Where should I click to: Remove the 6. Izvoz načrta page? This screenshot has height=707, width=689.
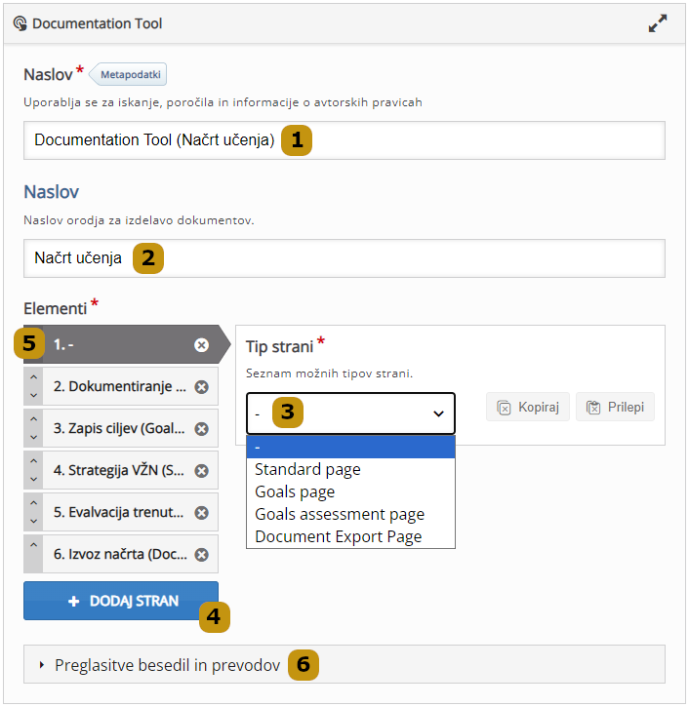pyautogui.click(x=201, y=555)
